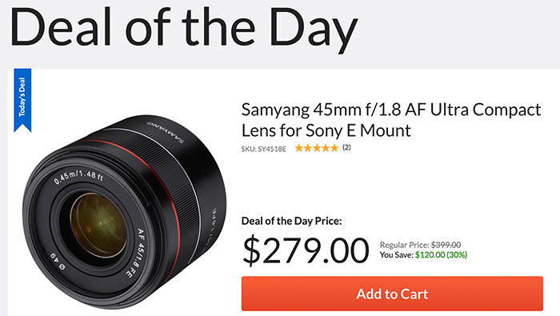Screen dimensions: 560x316
Task: Click the five-star rating icons
Action: click(317, 148)
